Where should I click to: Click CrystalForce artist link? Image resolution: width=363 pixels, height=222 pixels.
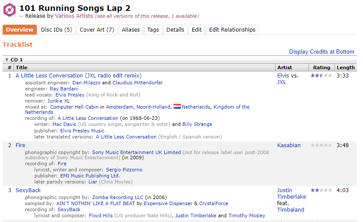214,203
